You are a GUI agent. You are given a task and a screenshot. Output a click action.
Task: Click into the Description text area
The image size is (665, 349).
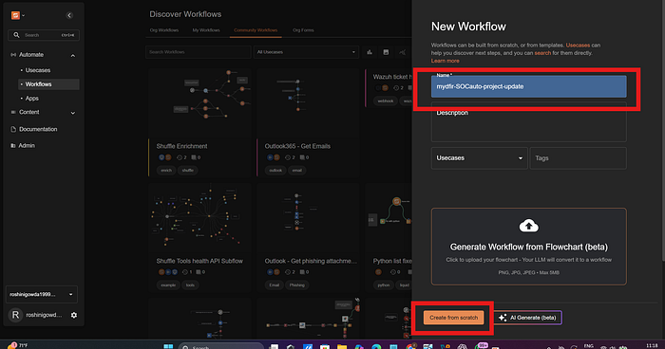[x=529, y=122]
